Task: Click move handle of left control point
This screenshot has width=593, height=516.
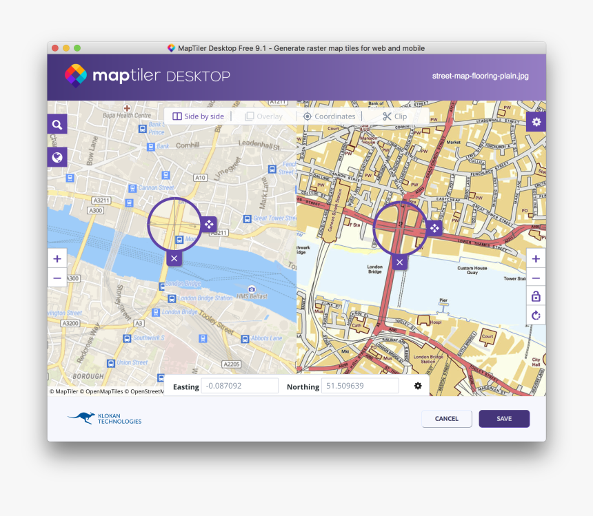Action: (x=209, y=225)
